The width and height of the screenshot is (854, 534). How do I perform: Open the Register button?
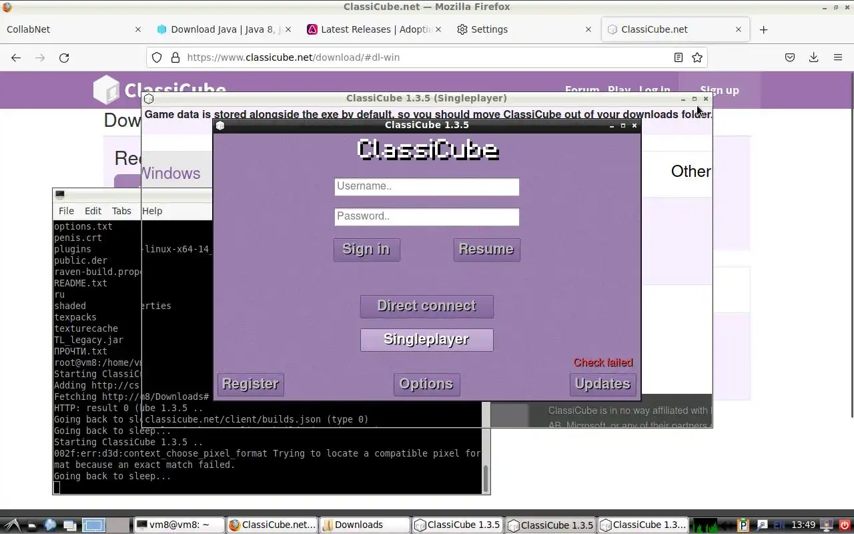tap(250, 384)
